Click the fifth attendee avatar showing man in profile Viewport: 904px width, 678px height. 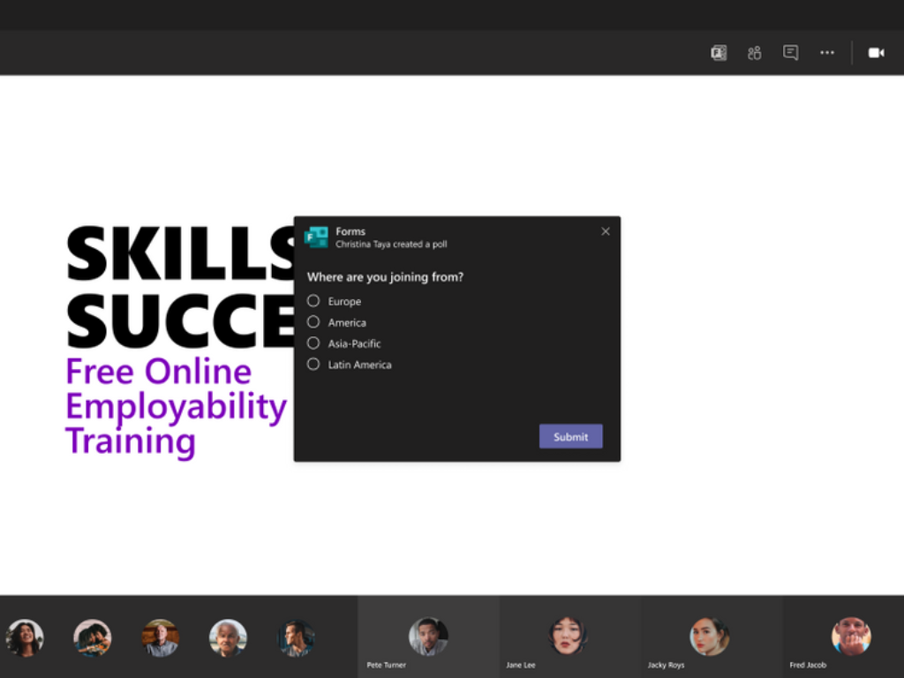[296, 637]
